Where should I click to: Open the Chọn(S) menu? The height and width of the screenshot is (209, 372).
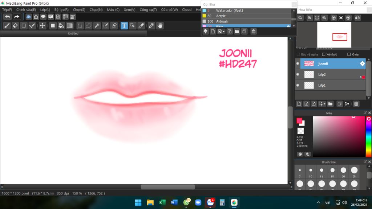click(79, 10)
